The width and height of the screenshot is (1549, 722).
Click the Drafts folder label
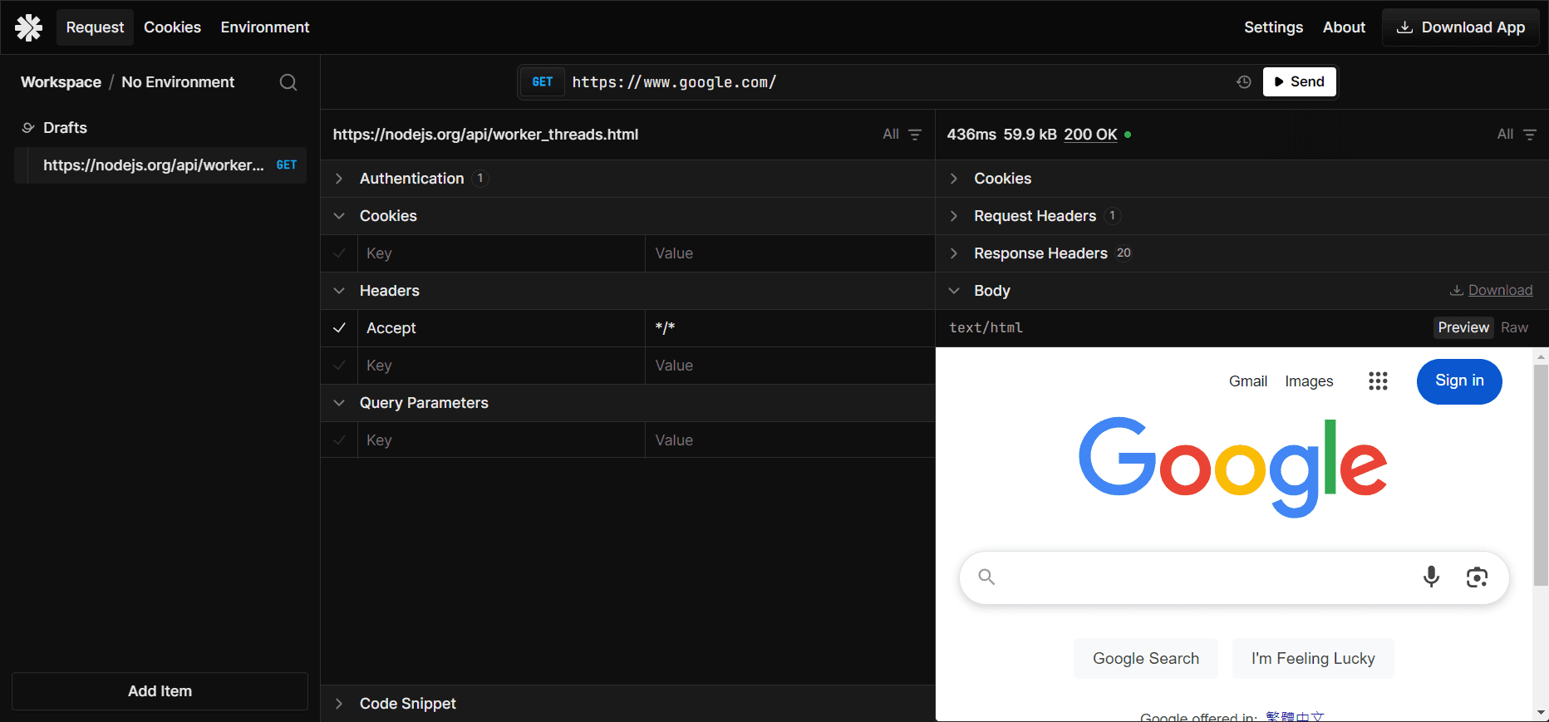[x=65, y=128]
